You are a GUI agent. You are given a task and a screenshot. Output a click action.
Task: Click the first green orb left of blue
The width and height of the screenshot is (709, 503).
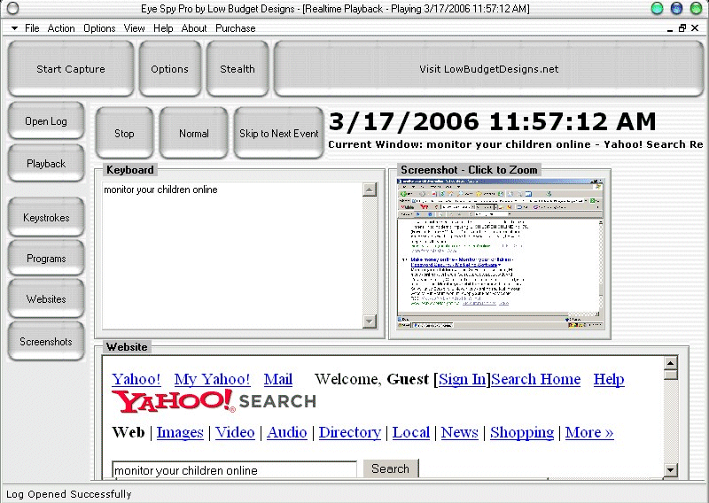(657, 8)
